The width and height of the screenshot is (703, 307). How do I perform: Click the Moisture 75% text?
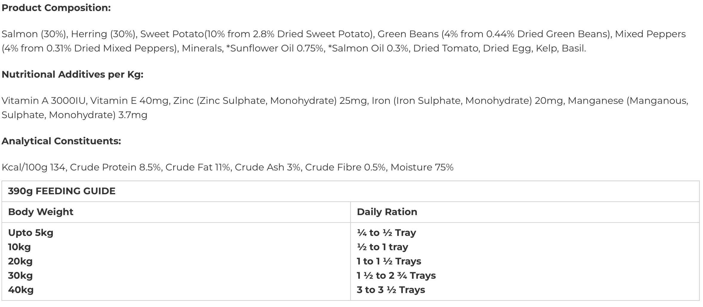422,167
